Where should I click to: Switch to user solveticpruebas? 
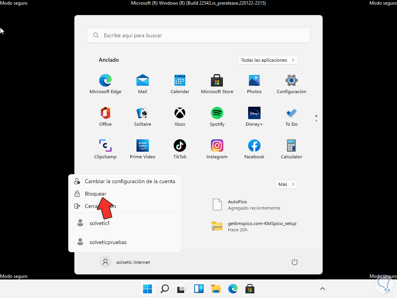point(125,242)
